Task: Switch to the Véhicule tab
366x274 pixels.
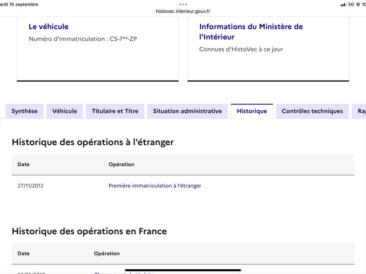Action: pos(65,111)
